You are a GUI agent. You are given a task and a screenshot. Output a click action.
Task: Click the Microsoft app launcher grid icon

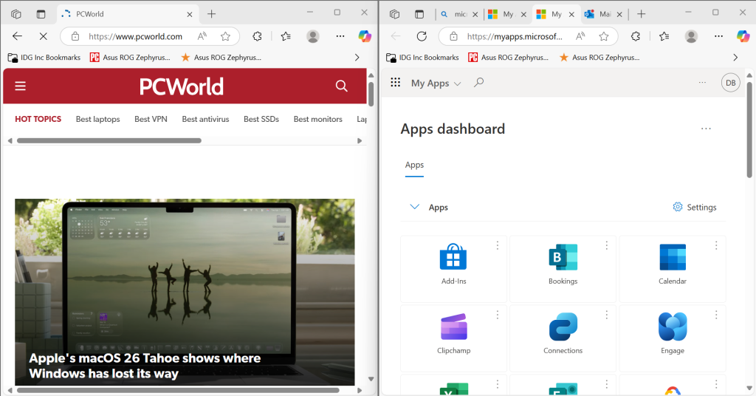[x=395, y=83]
